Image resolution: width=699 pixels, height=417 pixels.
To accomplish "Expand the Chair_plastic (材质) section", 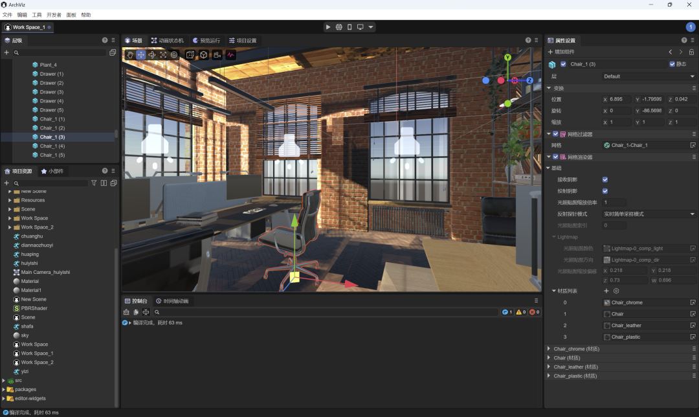I will click(549, 376).
